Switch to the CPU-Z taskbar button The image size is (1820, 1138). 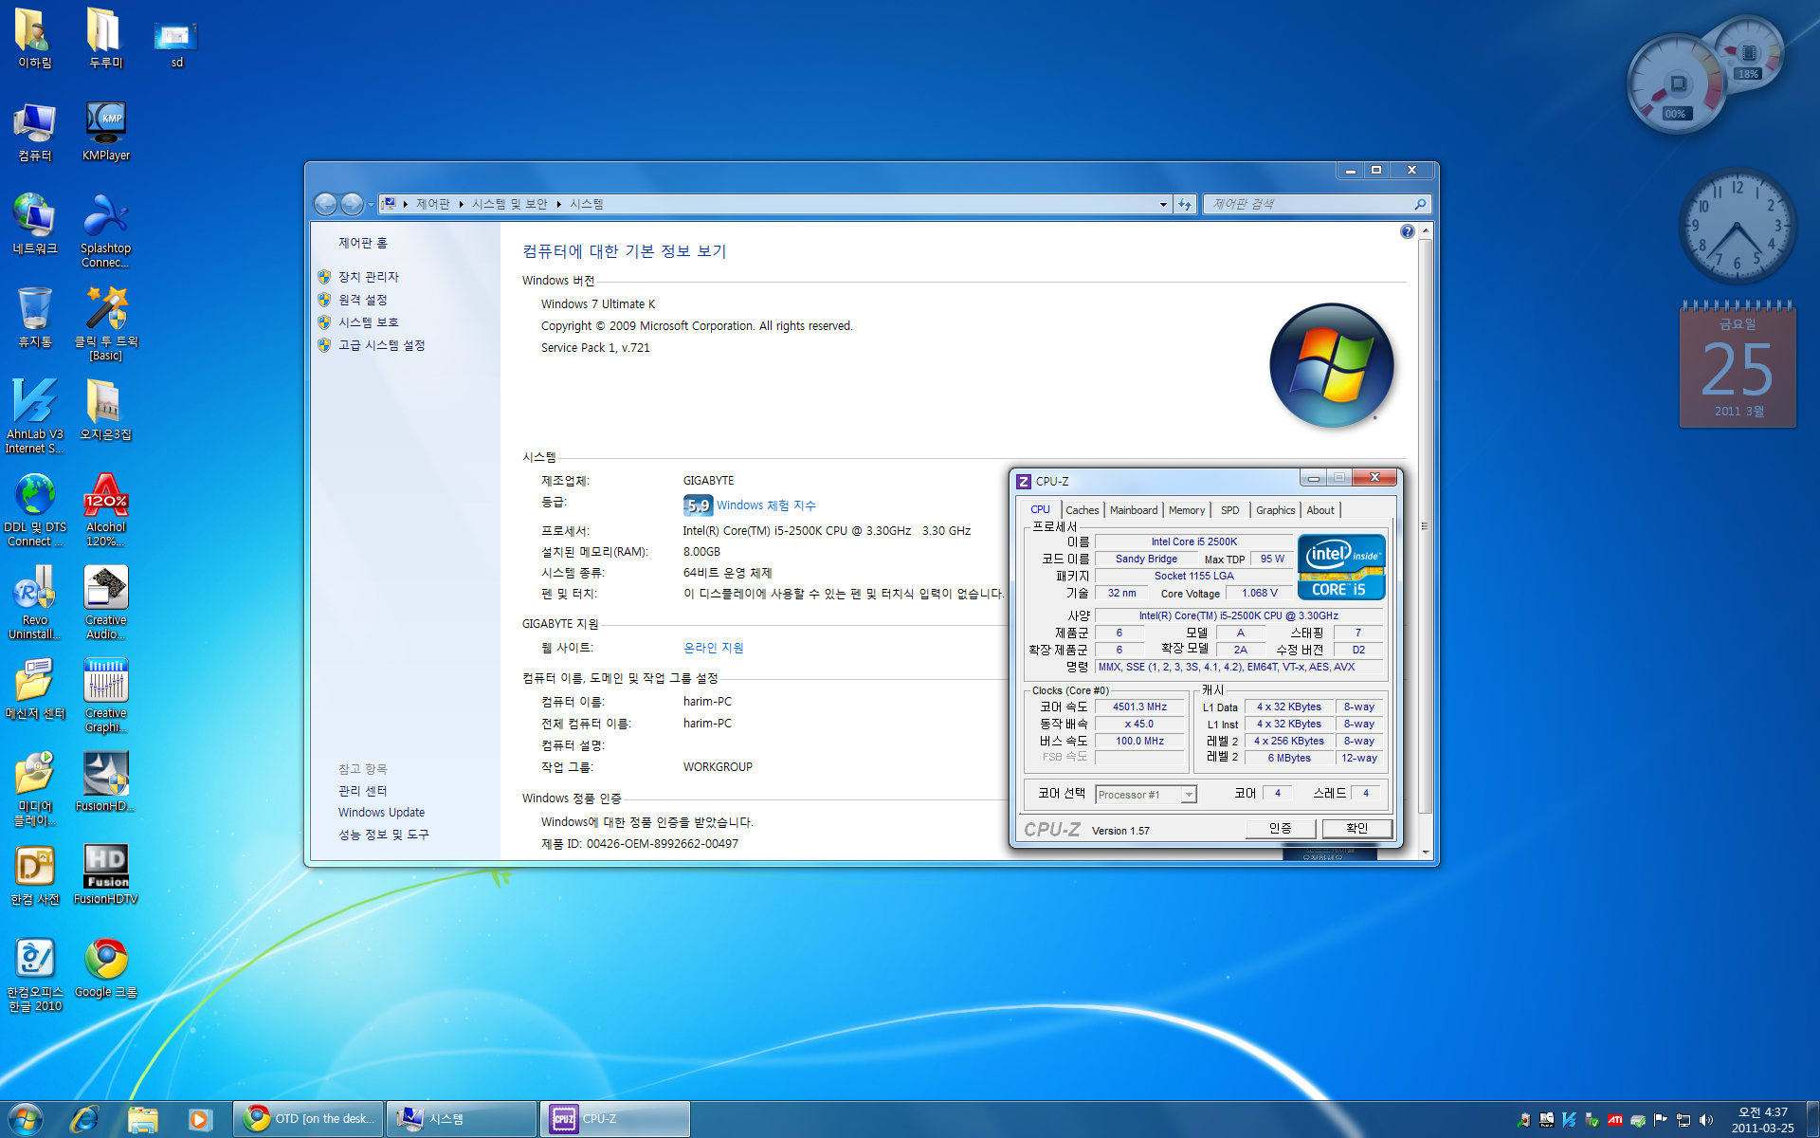tap(615, 1119)
